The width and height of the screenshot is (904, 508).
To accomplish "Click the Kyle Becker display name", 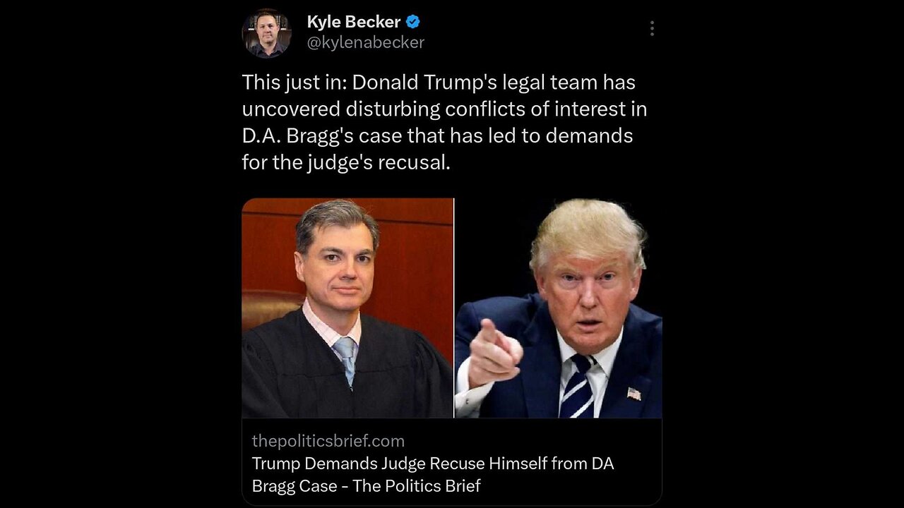I will (354, 22).
